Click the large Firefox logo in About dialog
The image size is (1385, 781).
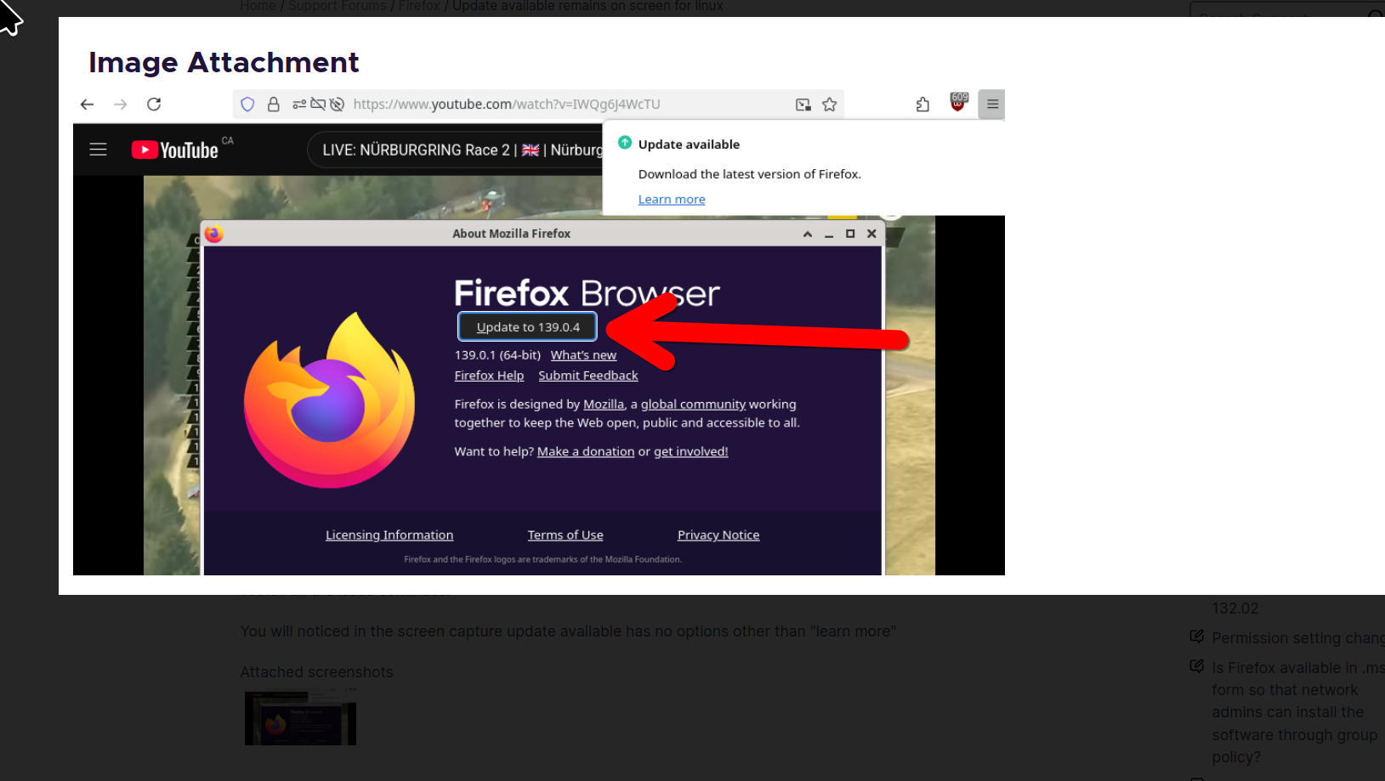(330, 400)
